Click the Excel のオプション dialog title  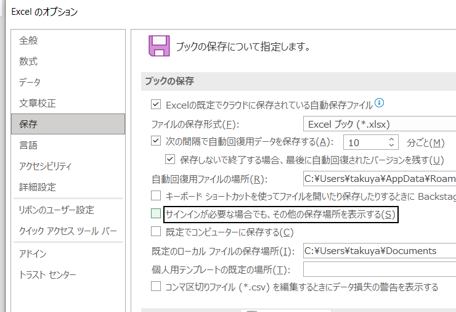click(x=44, y=12)
